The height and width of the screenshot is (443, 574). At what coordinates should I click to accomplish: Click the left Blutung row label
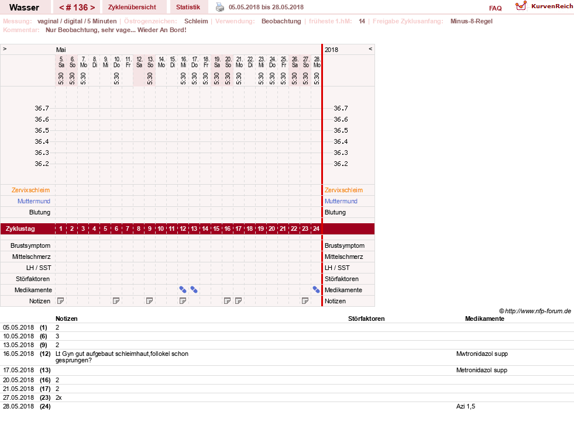tap(40, 212)
